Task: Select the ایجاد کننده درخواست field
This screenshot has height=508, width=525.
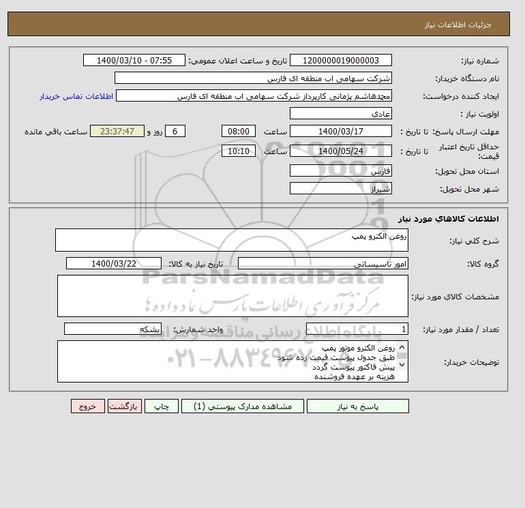Action: coord(254,95)
